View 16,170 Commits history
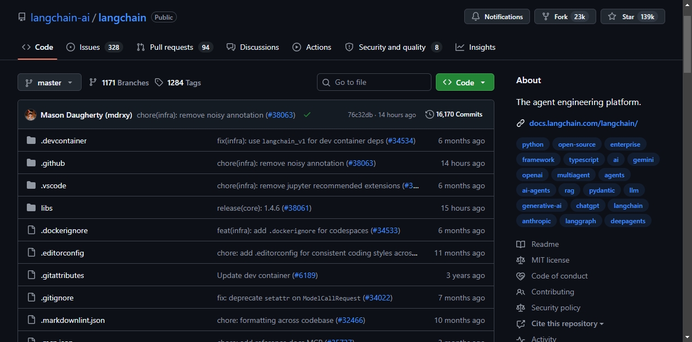This screenshot has height=342, width=692. tap(454, 114)
